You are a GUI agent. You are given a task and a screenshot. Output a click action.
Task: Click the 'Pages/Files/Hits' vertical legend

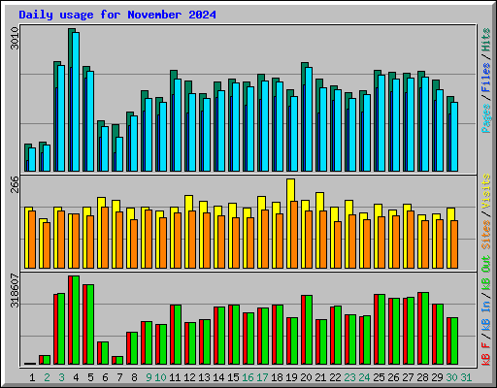pyautogui.click(x=485, y=81)
